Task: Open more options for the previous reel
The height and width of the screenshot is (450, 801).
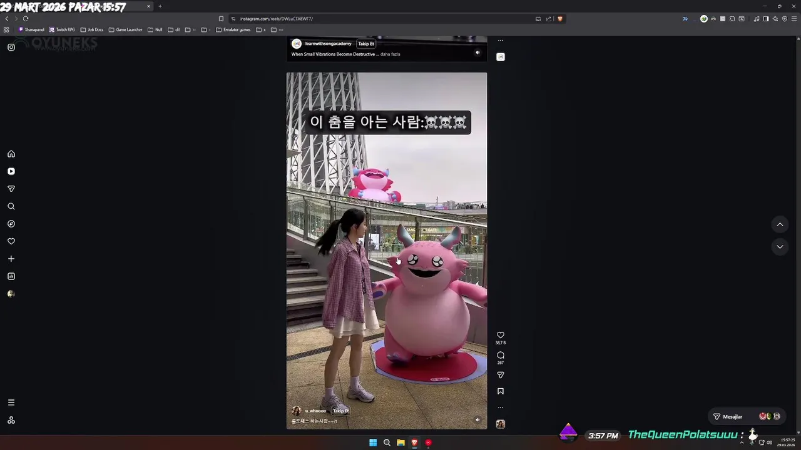Action: click(x=501, y=41)
